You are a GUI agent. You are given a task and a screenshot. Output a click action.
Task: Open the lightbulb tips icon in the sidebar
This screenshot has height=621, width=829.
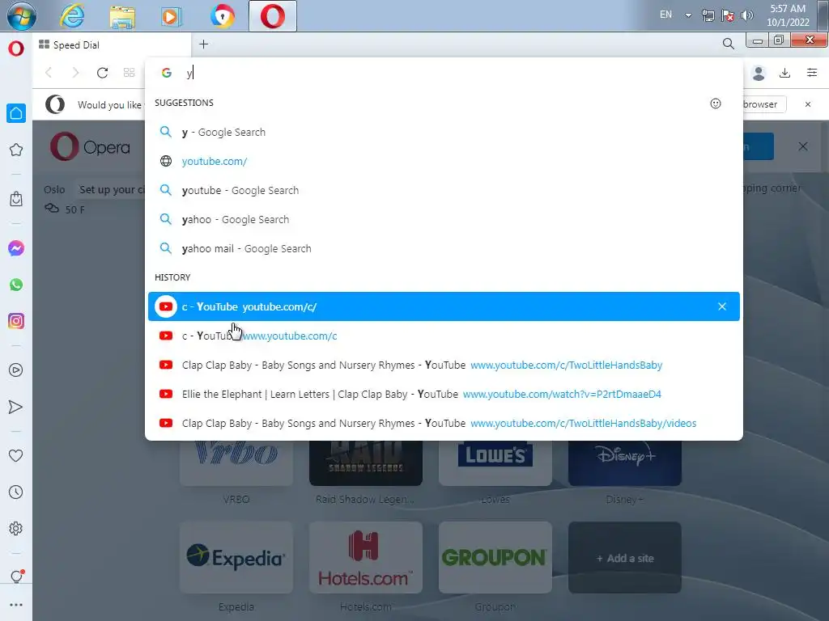(x=16, y=576)
